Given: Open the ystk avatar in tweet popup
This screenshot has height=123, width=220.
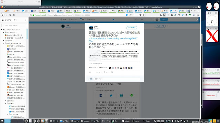Looking at the screenshot, I should click(91, 28).
